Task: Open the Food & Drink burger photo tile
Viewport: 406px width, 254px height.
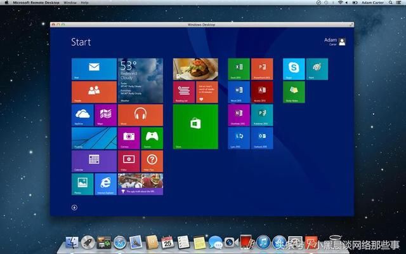Action: pos(195,69)
